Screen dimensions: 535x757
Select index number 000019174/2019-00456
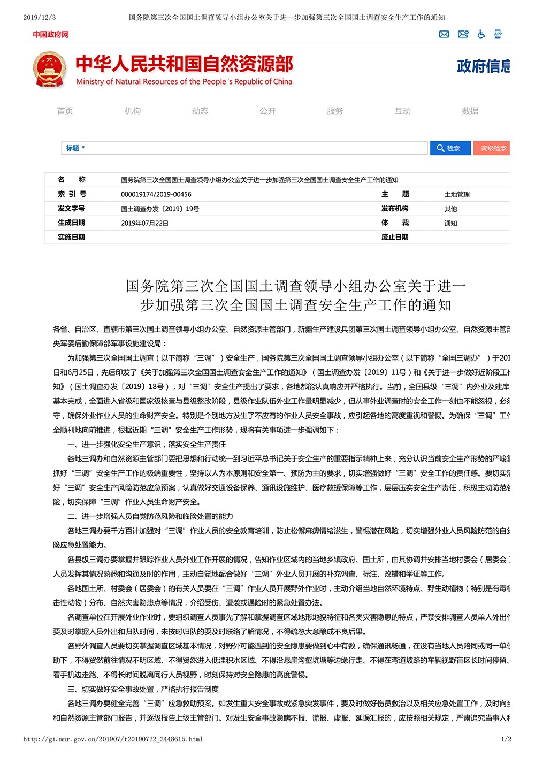[156, 194]
